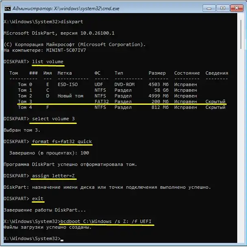Maximize the cmd.exe window
Screen dimensions: 247x247
[x=223, y=8]
